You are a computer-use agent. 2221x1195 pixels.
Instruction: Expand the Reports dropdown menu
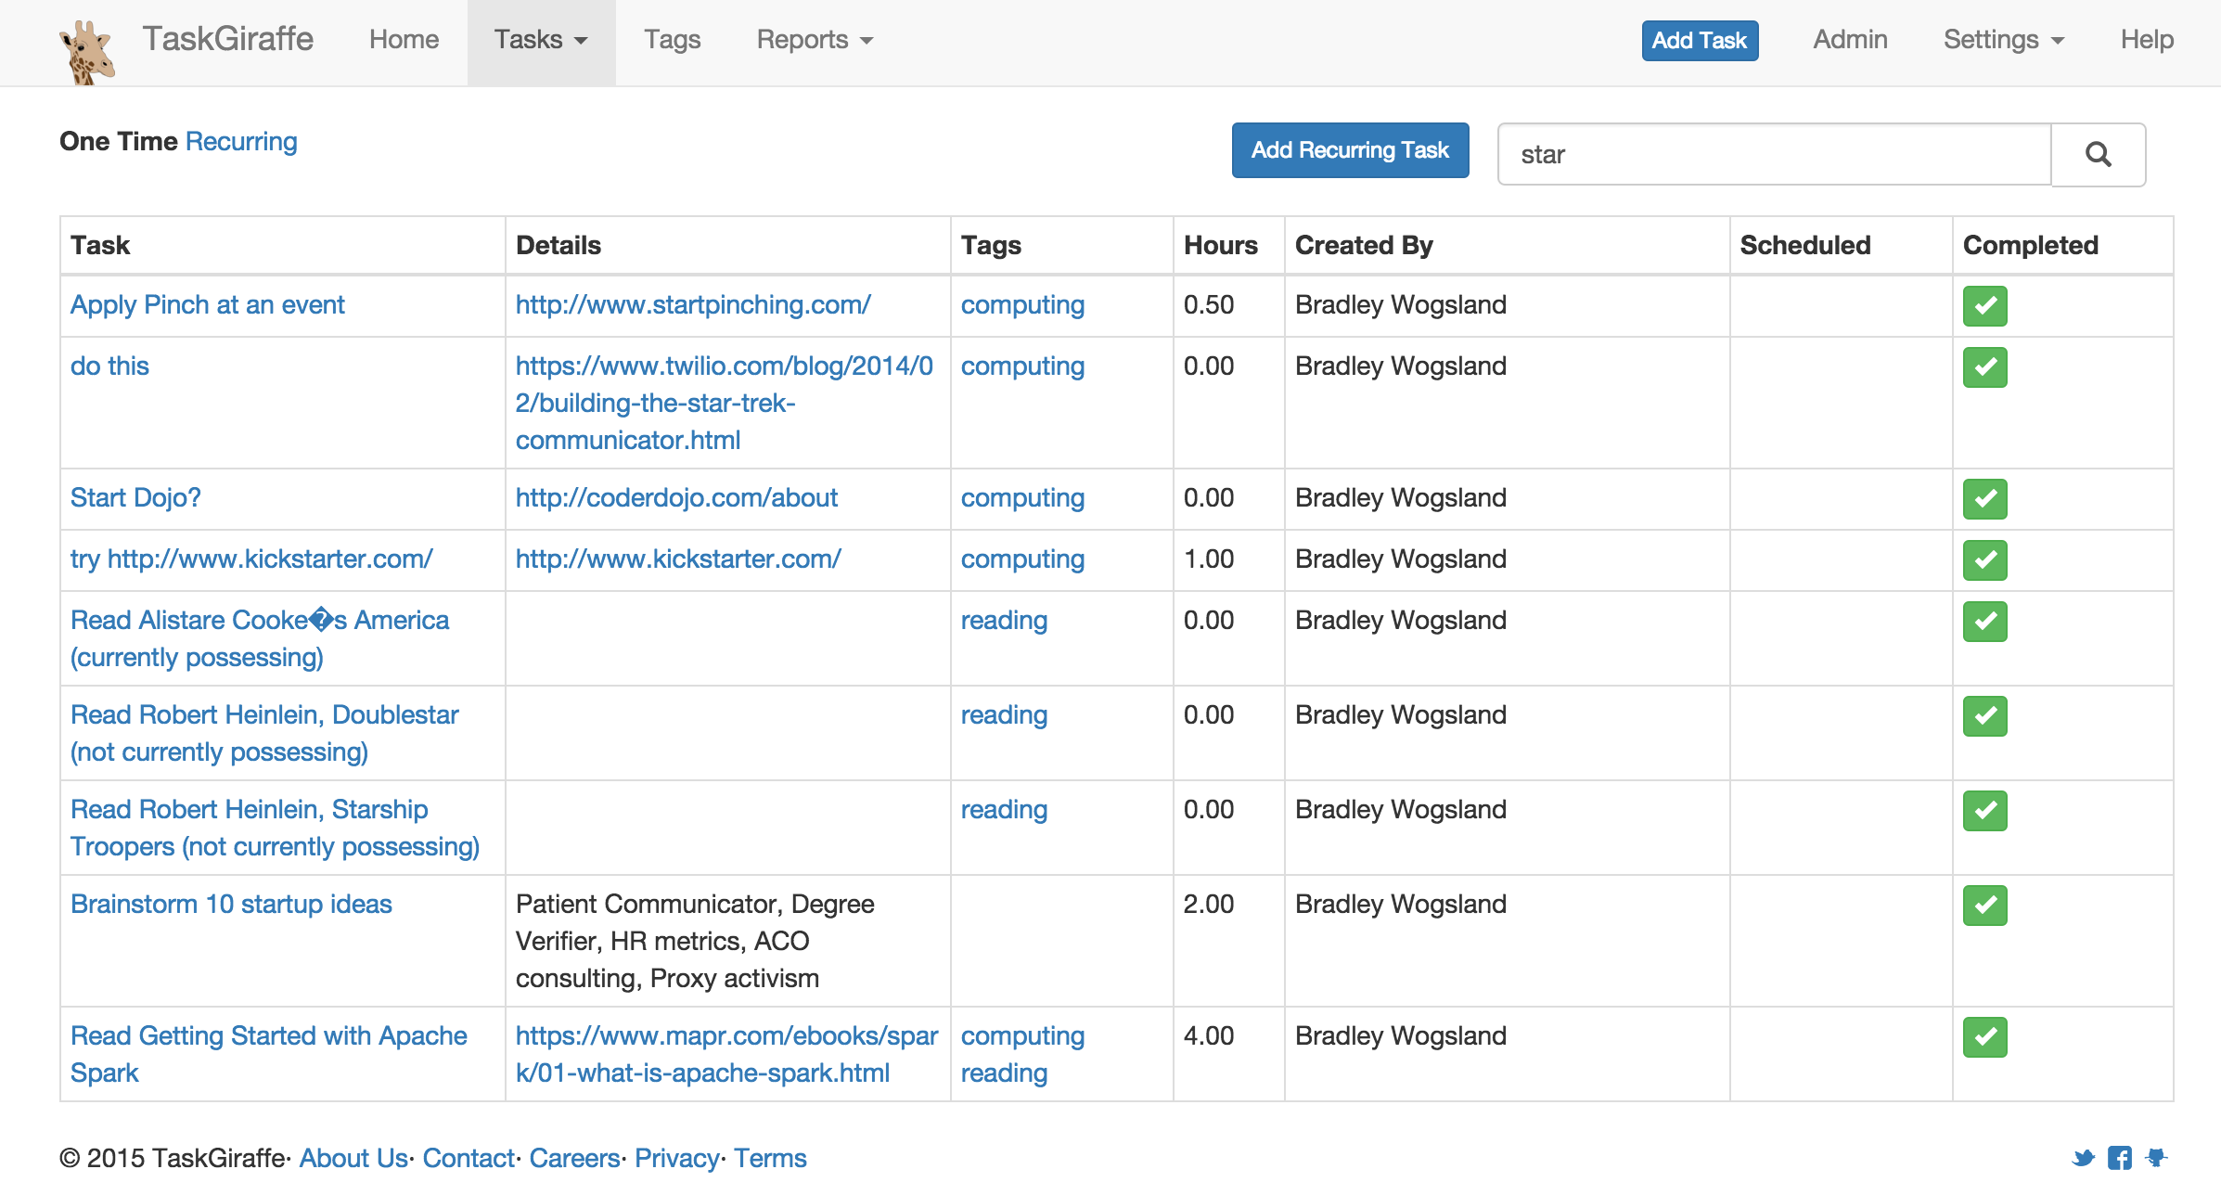(815, 40)
